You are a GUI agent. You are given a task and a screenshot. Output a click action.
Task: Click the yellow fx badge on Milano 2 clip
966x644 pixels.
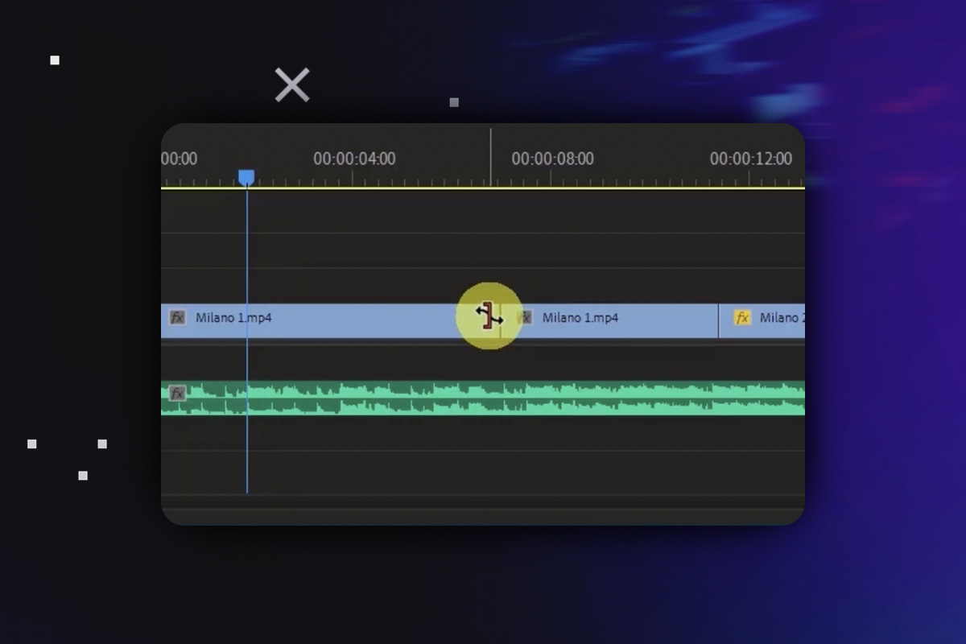tap(742, 318)
